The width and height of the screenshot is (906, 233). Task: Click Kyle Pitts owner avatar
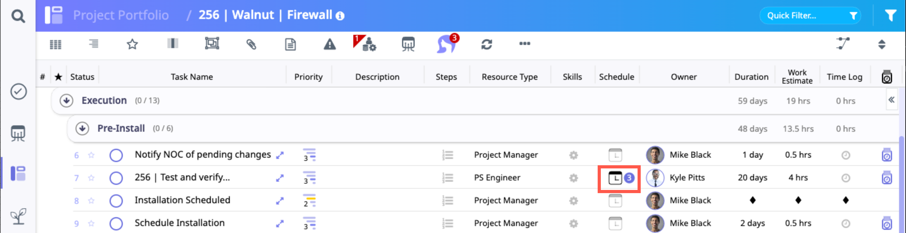coord(655,178)
